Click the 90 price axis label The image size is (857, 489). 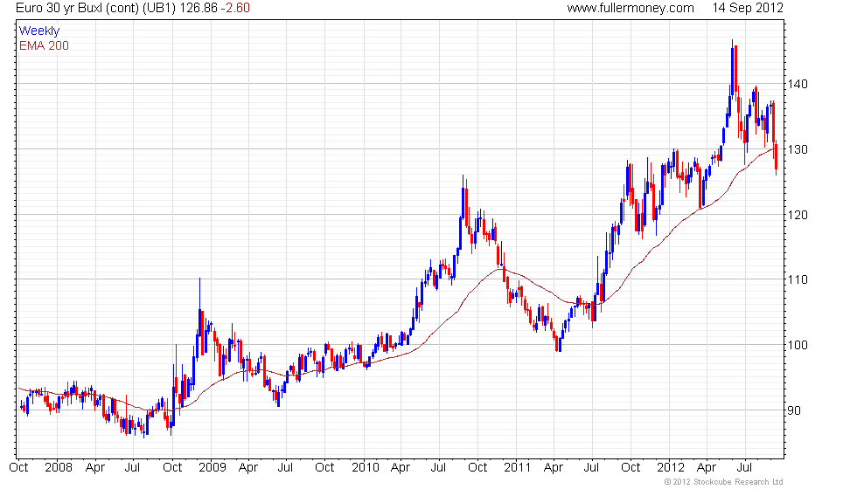[794, 410]
